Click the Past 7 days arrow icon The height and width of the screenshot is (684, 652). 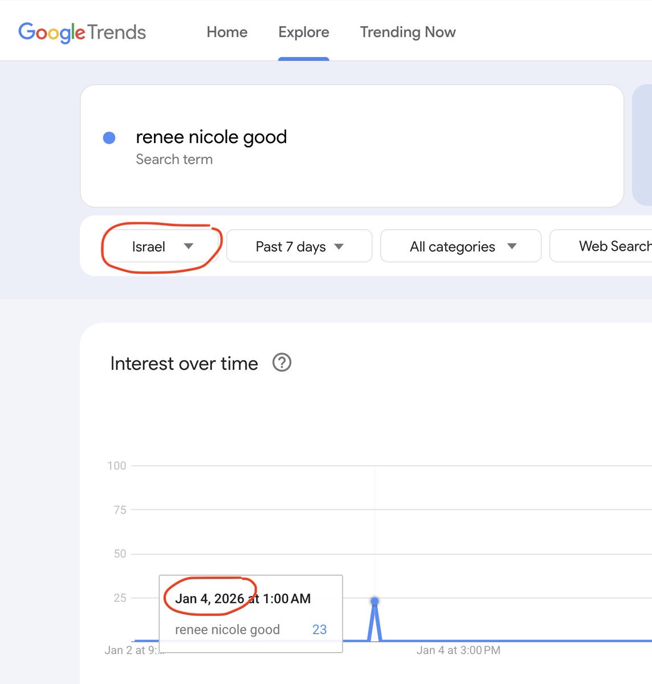(339, 247)
